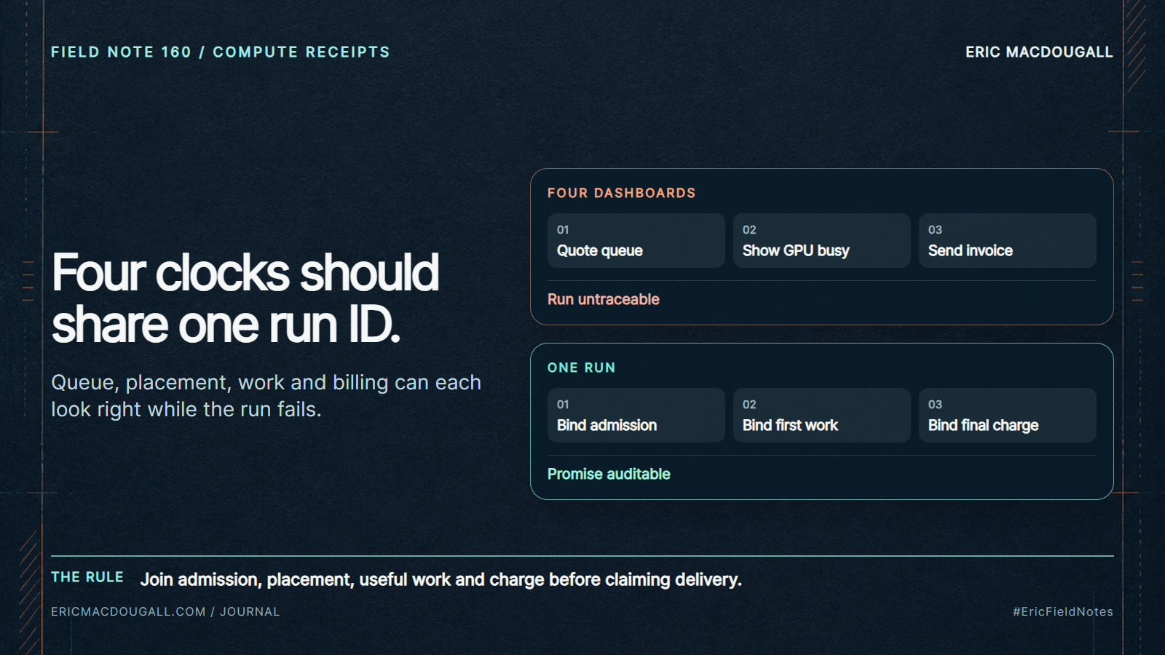1165x655 pixels.
Task: Click the main headline about run ID
Action: [245, 298]
